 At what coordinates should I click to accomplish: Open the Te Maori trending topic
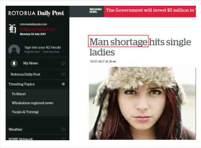pyautogui.click(x=19, y=94)
